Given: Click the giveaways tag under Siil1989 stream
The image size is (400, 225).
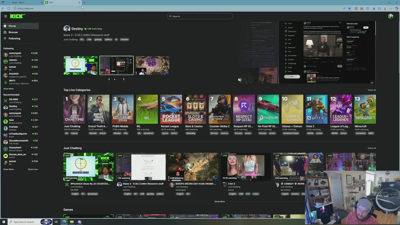Looking at the screenshot, I should coord(92,194).
